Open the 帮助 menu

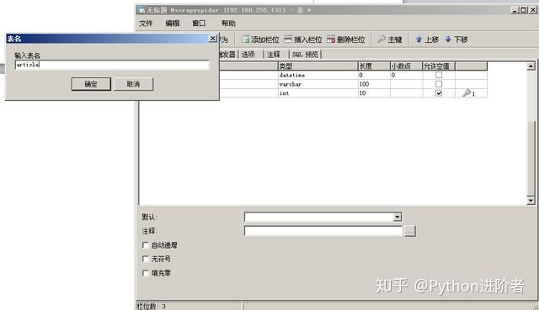pyautogui.click(x=228, y=23)
